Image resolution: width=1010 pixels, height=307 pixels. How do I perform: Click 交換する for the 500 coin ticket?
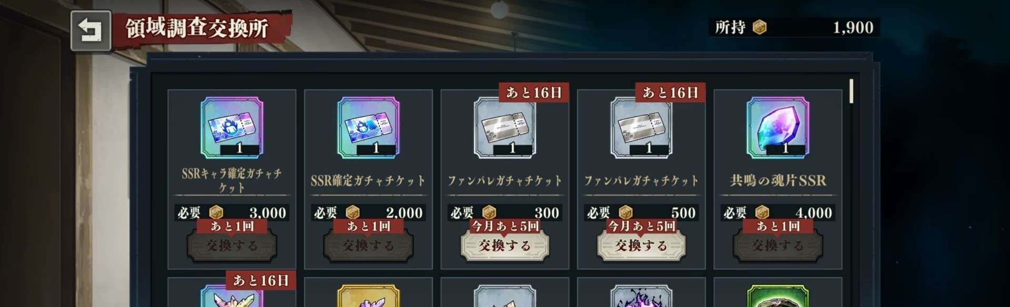641,246
